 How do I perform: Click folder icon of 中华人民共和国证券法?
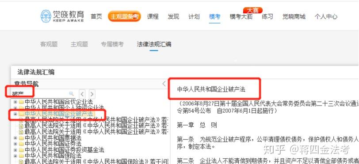[22, 144]
